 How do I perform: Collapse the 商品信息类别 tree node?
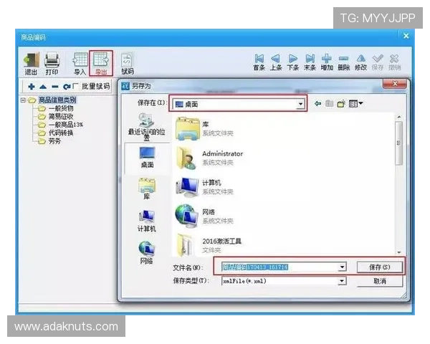(24, 100)
